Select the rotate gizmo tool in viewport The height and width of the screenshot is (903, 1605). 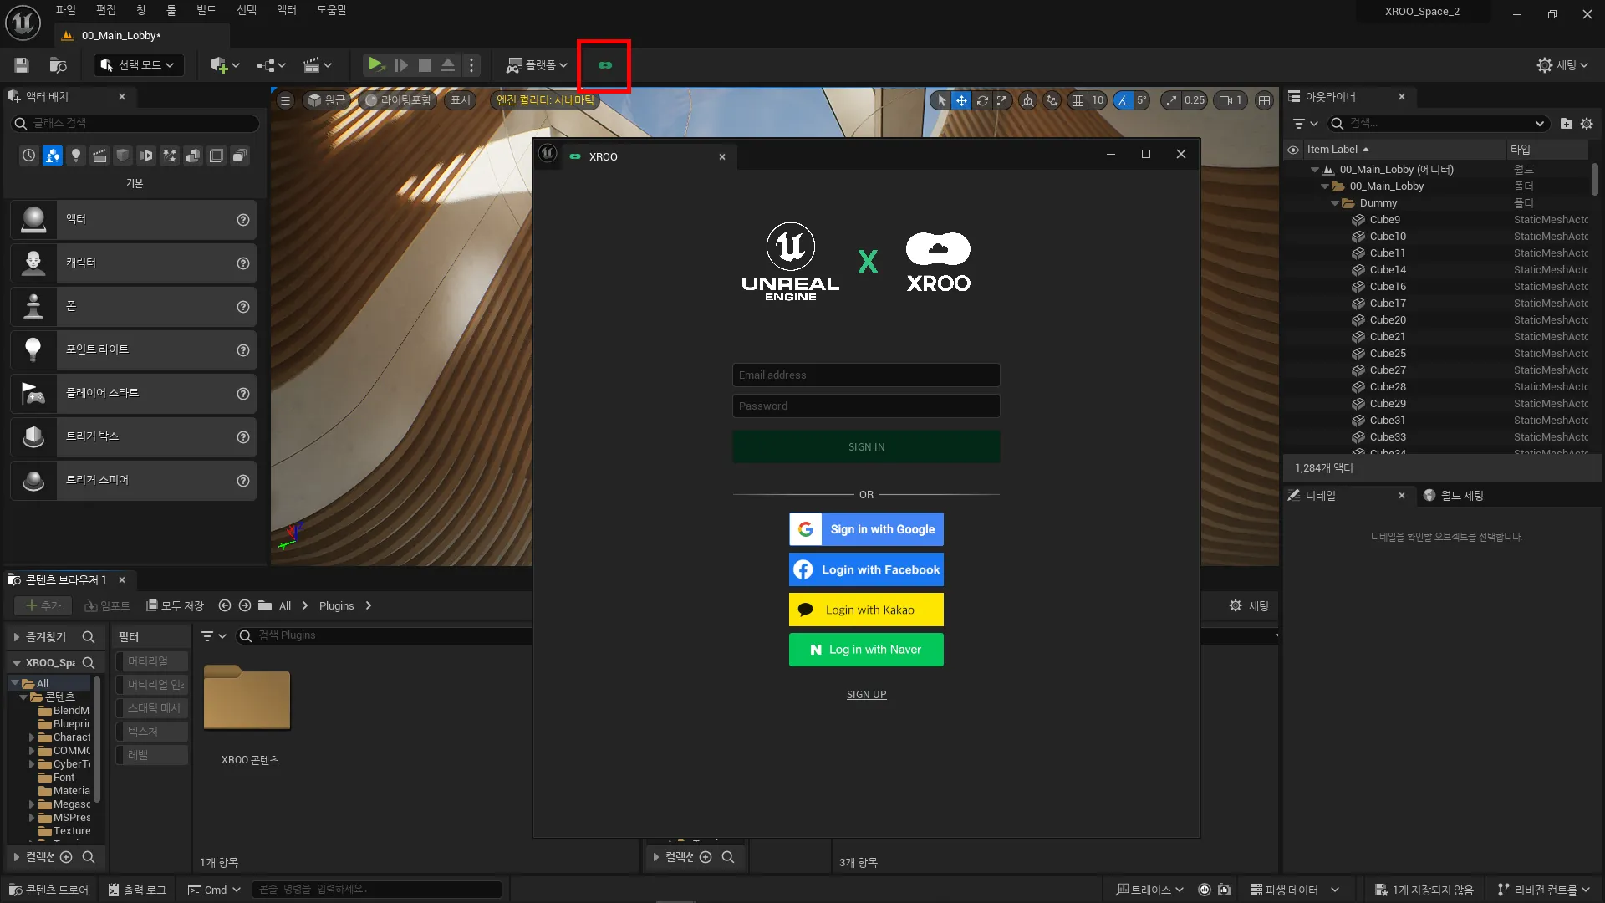click(x=982, y=100)
